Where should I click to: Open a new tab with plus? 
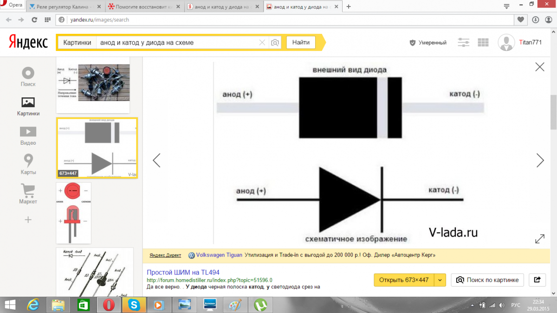(349, 7)
